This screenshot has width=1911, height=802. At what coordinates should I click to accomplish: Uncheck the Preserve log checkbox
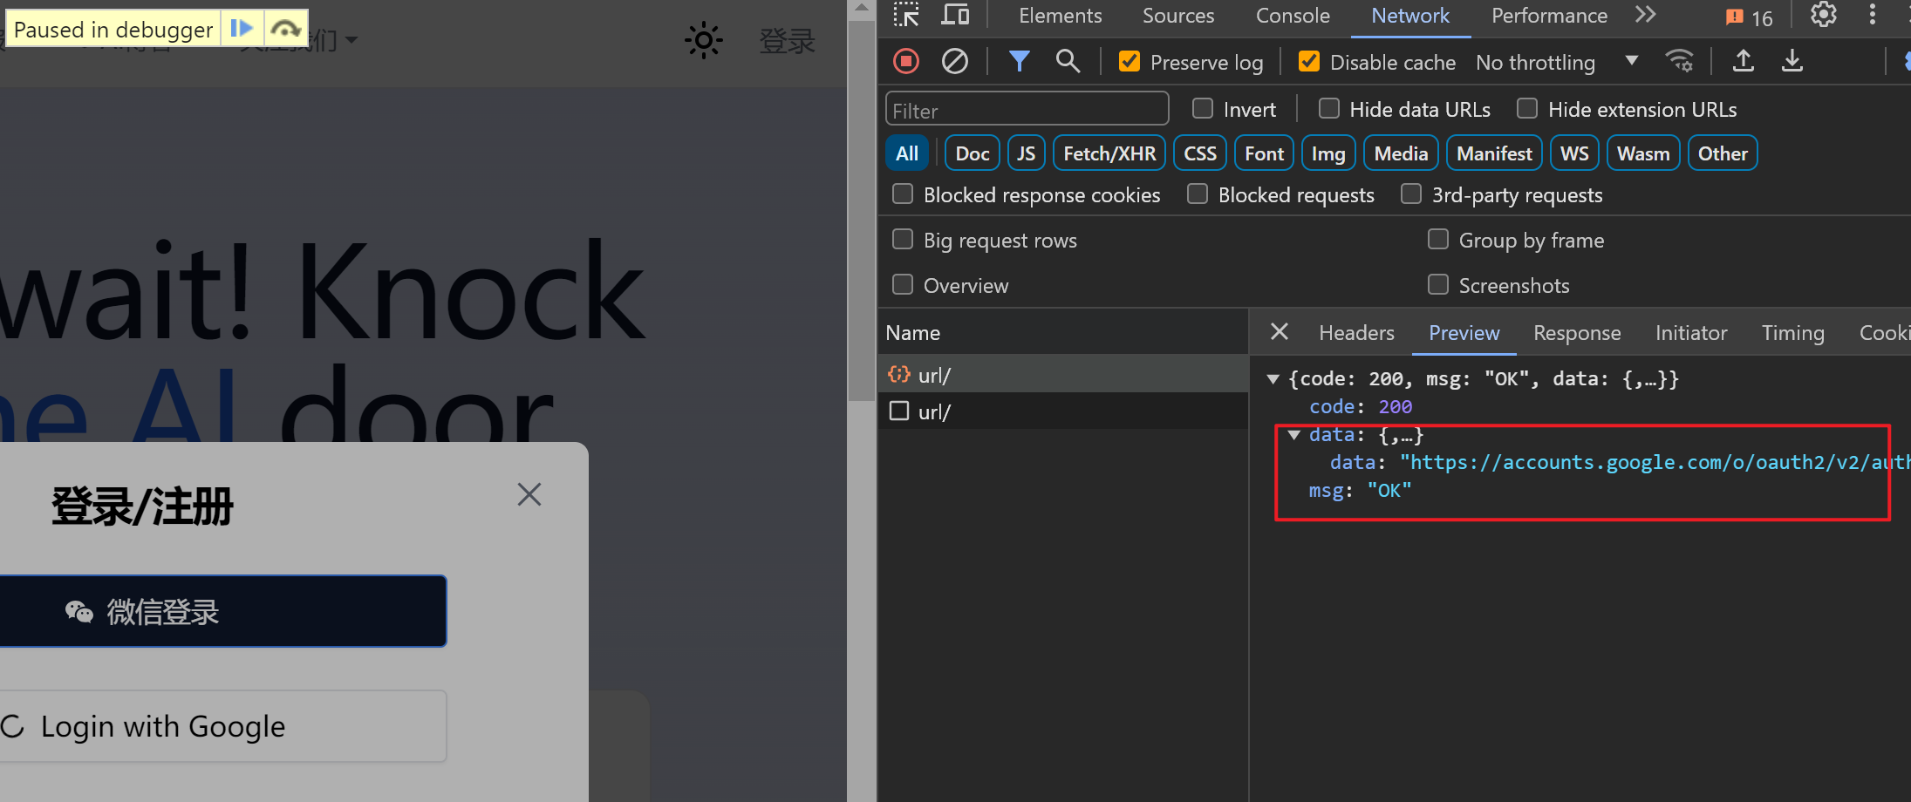pyautogui.click(x=1130, y=62)
